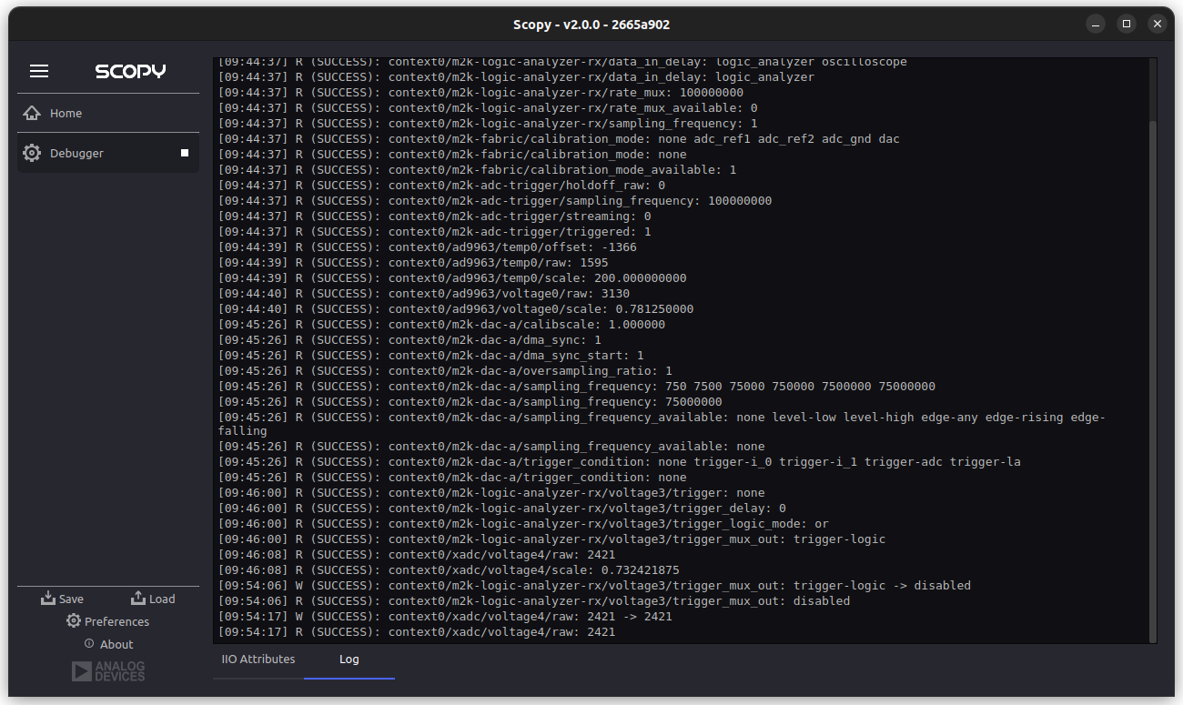The image size is (1183, 705).
Task: Click log line 'xadc/voltage4/scale: 0.732421875'
Action: (449, 570)
